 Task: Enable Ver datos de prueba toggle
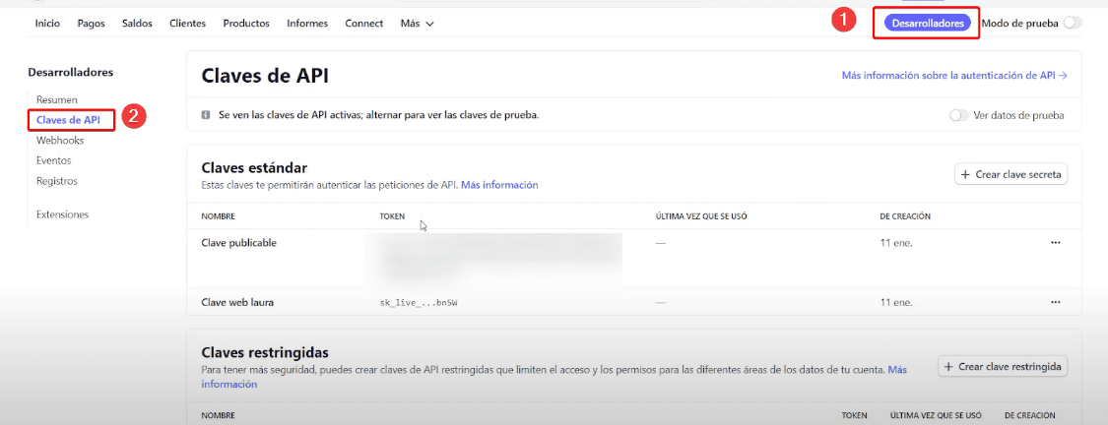click(x=958, y=115)
